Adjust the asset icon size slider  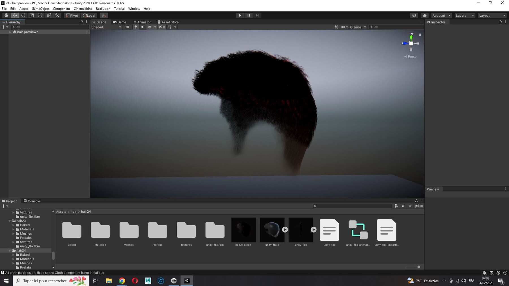tap(413, 267)
